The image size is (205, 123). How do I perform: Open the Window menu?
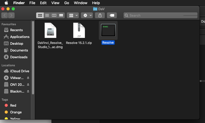pyautogui.click(x=81, y=3)
